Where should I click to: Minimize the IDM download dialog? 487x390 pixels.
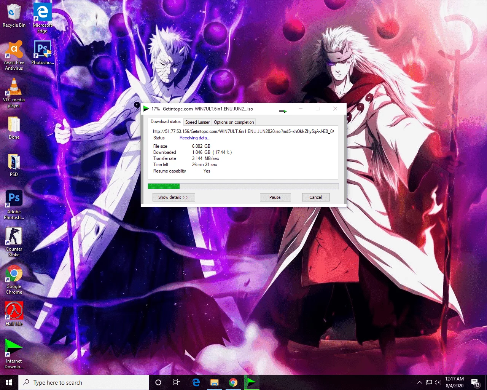click(301, 109)
